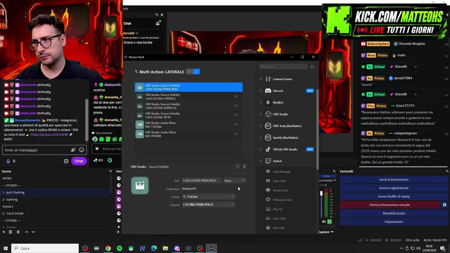Open the emoji picker in chat
Viewport: 450px width, 253px height.
point(82,150)
